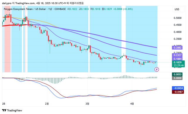
Task: Click the -0.0434 MACD line value
Action: 178,88
